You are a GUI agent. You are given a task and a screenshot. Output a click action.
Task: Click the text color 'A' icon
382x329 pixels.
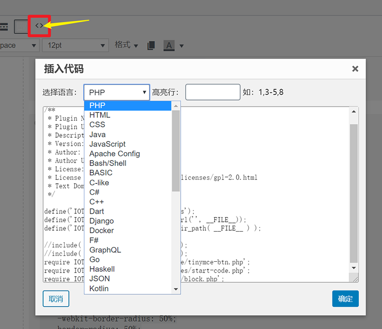tap(169, 45)
